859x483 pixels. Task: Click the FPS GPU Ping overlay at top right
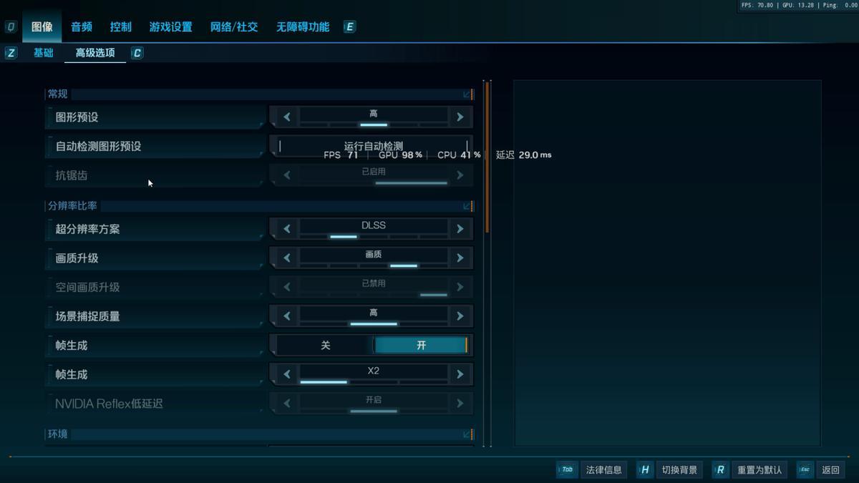[x=798, y=5]
